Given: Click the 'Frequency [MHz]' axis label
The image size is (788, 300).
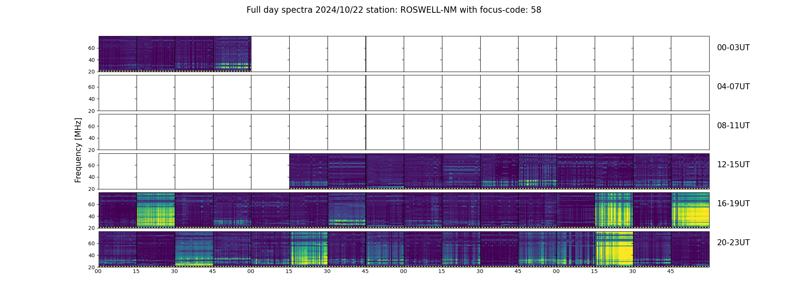Looking at the screenshot, I should [78, 150].
